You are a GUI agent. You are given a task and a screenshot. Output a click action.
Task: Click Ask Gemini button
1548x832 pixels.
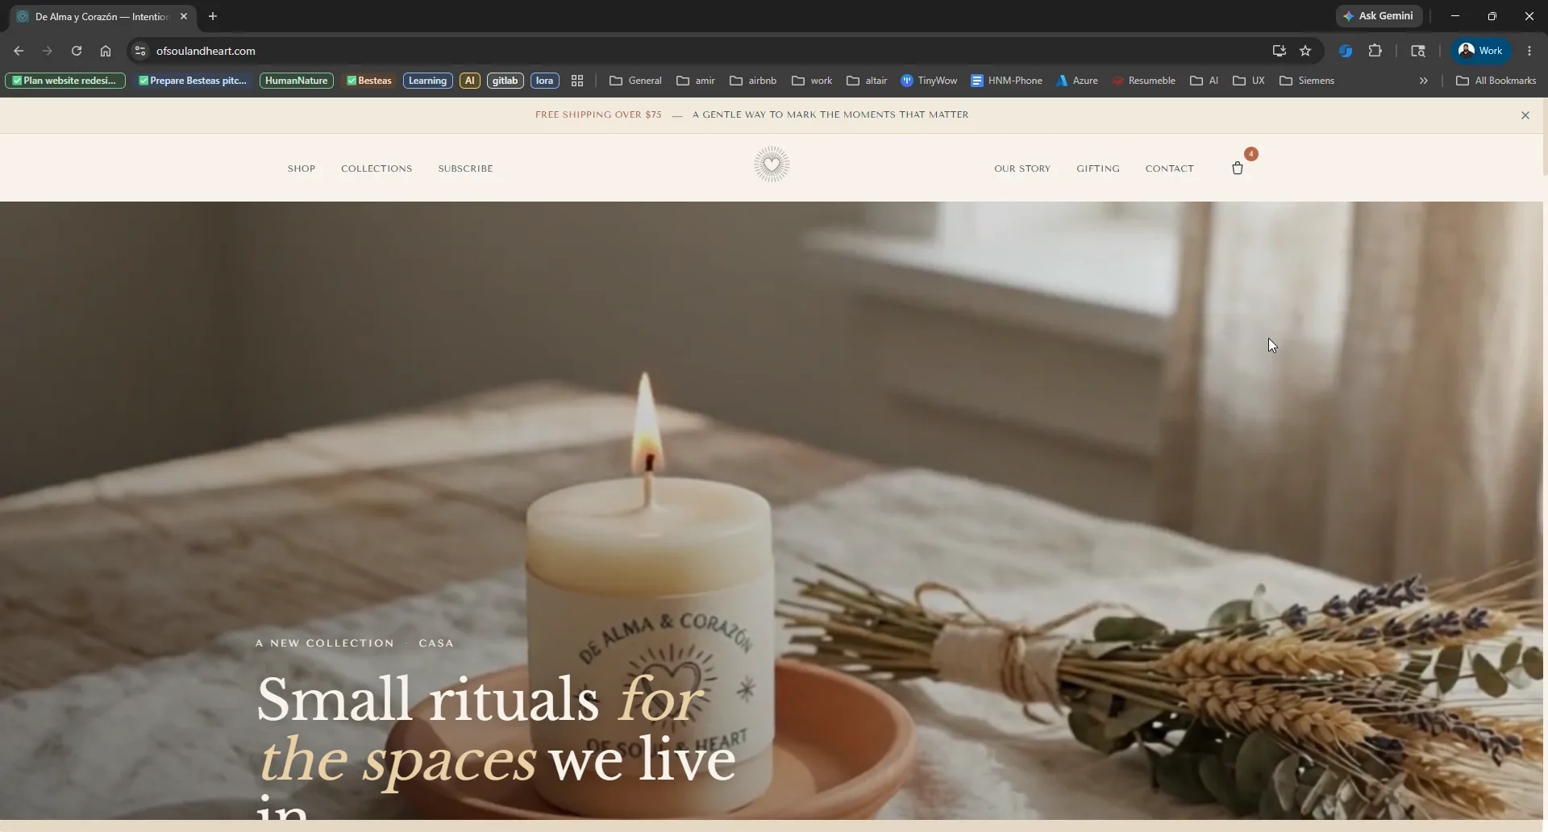[x=1379, y=16]
